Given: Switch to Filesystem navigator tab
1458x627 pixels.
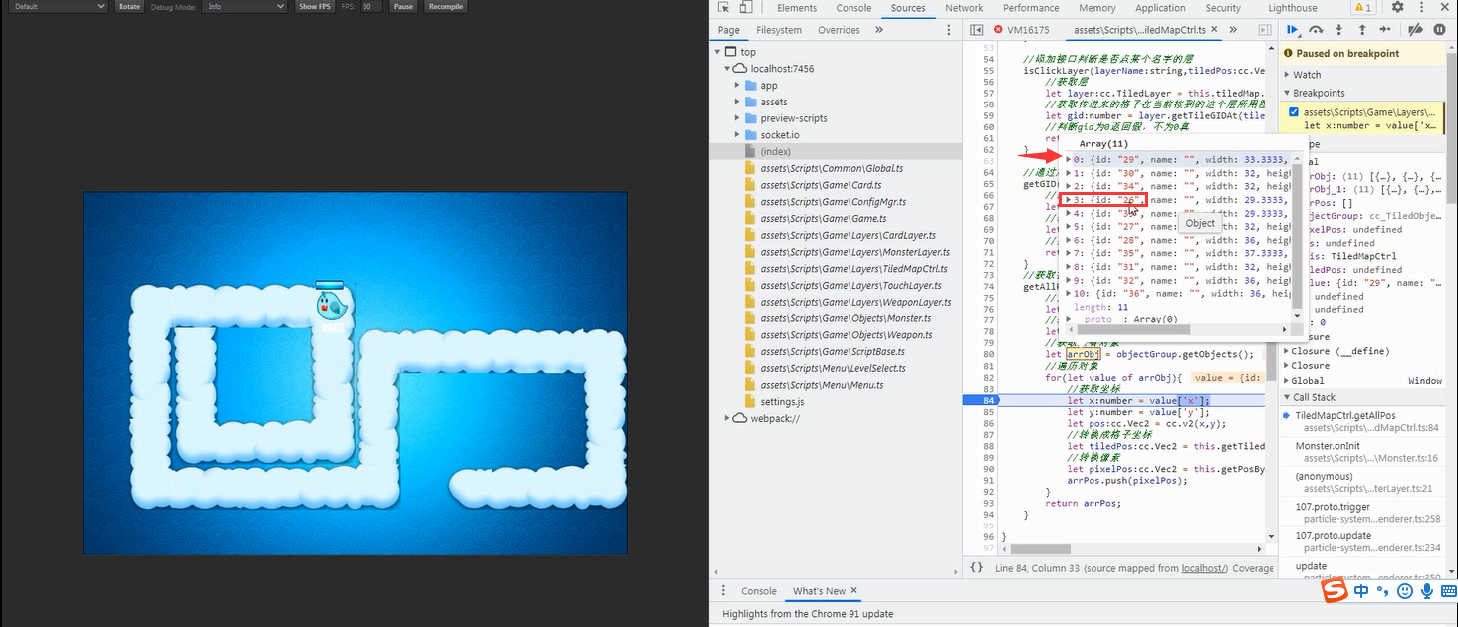Looking at the screenshot, I should tap(779, 30).
